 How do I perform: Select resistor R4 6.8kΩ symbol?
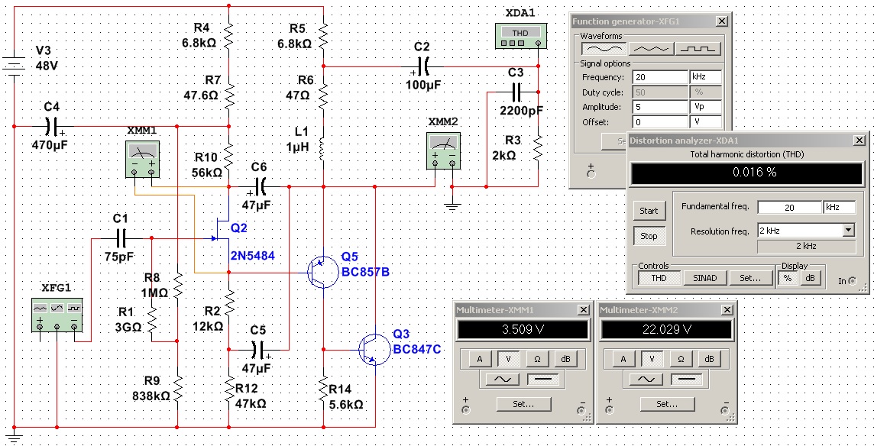[x=228, y=36]
